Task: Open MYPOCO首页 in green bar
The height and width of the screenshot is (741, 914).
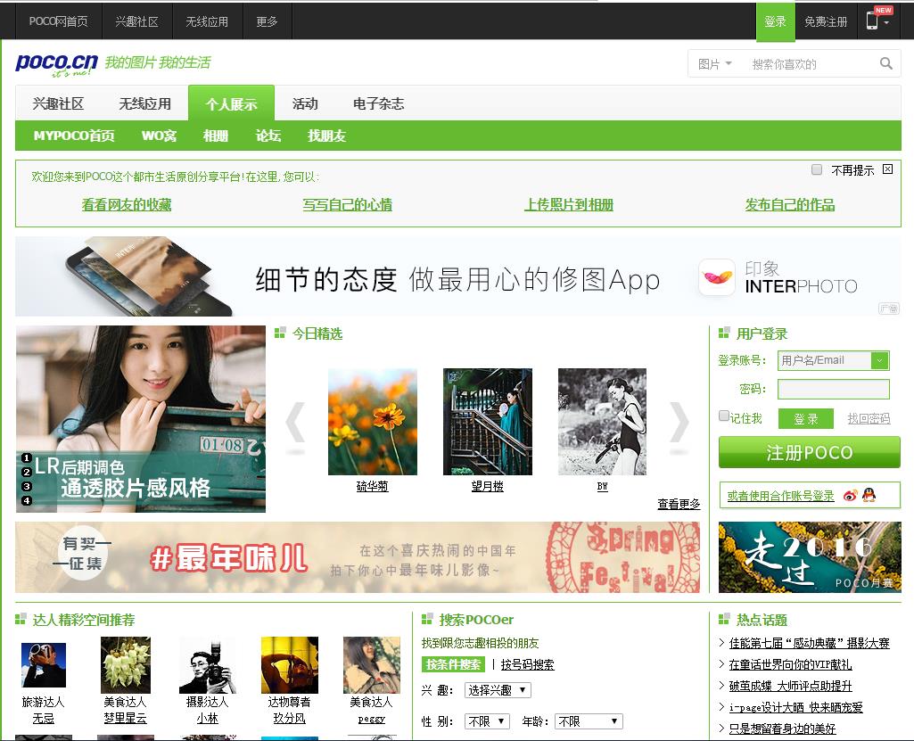Action: coord(74,136)
